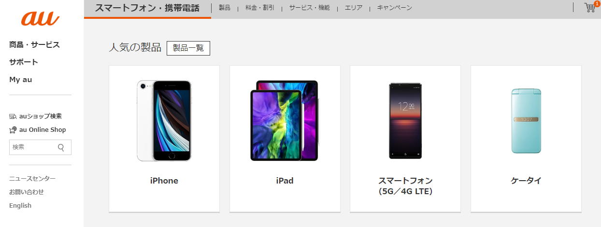601x227 pixels.
Task: Go to My au
Action: click(x=21, y=80)
